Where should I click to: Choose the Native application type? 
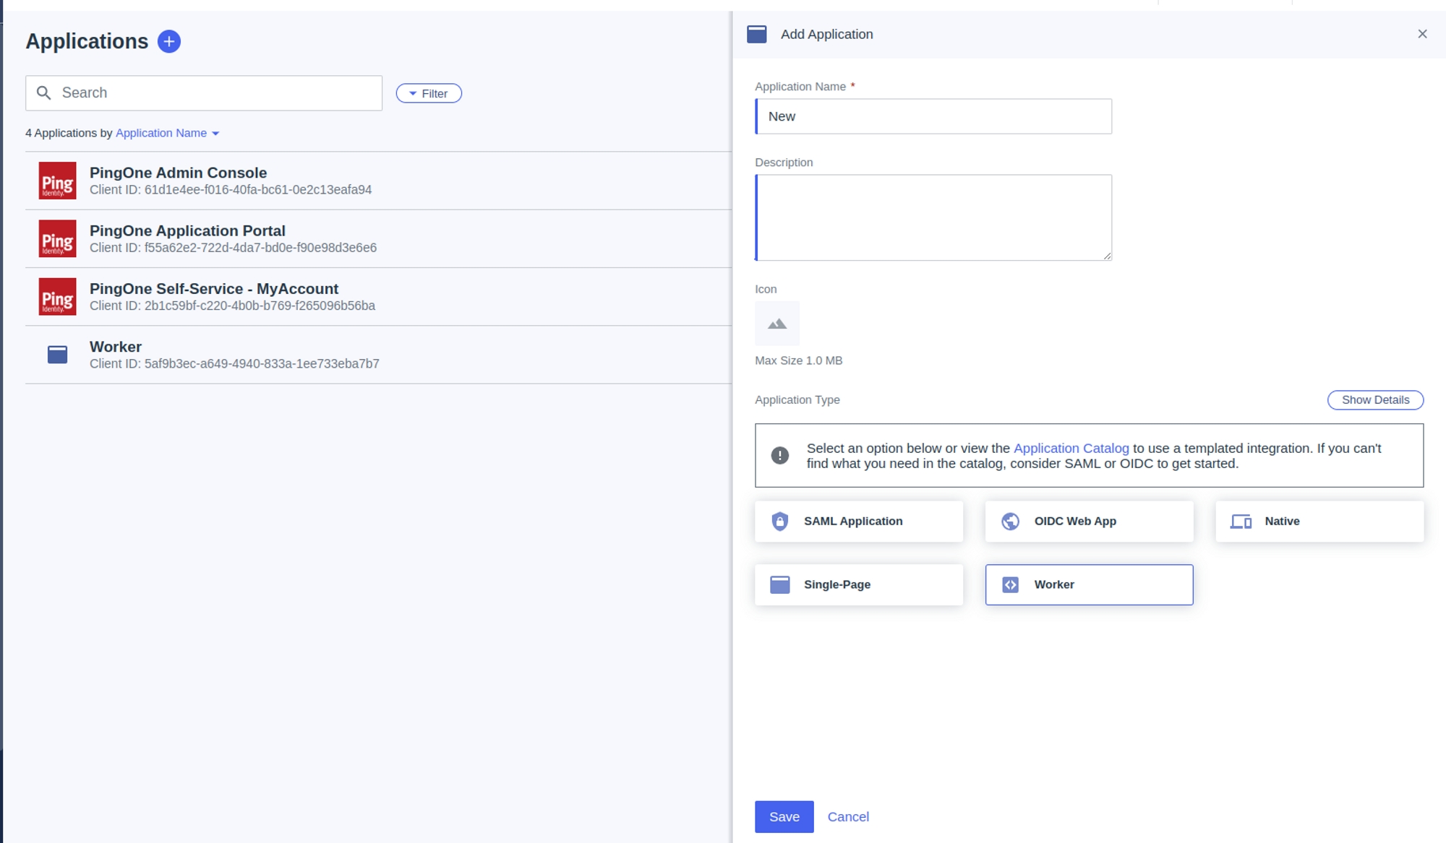point(1319,522)
